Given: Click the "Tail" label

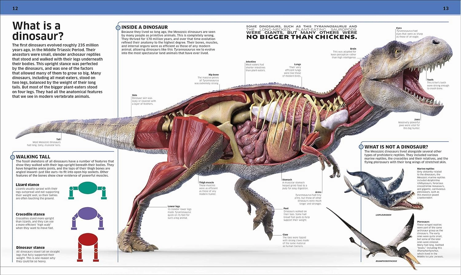Looking at the screenshot, I should pos(58,139).
